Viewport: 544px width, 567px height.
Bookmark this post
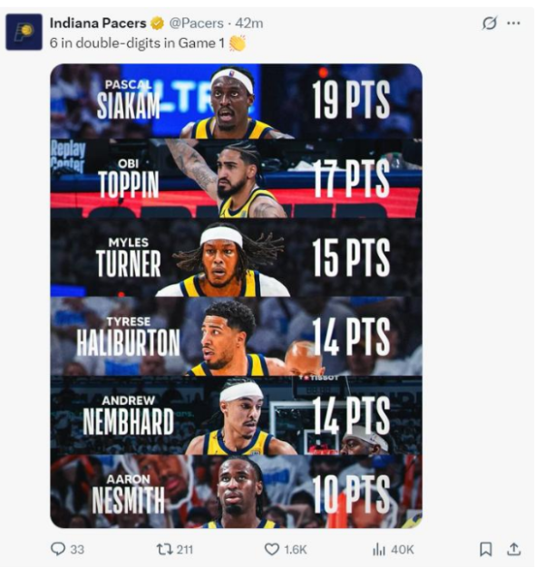click(x=486, y=549)
